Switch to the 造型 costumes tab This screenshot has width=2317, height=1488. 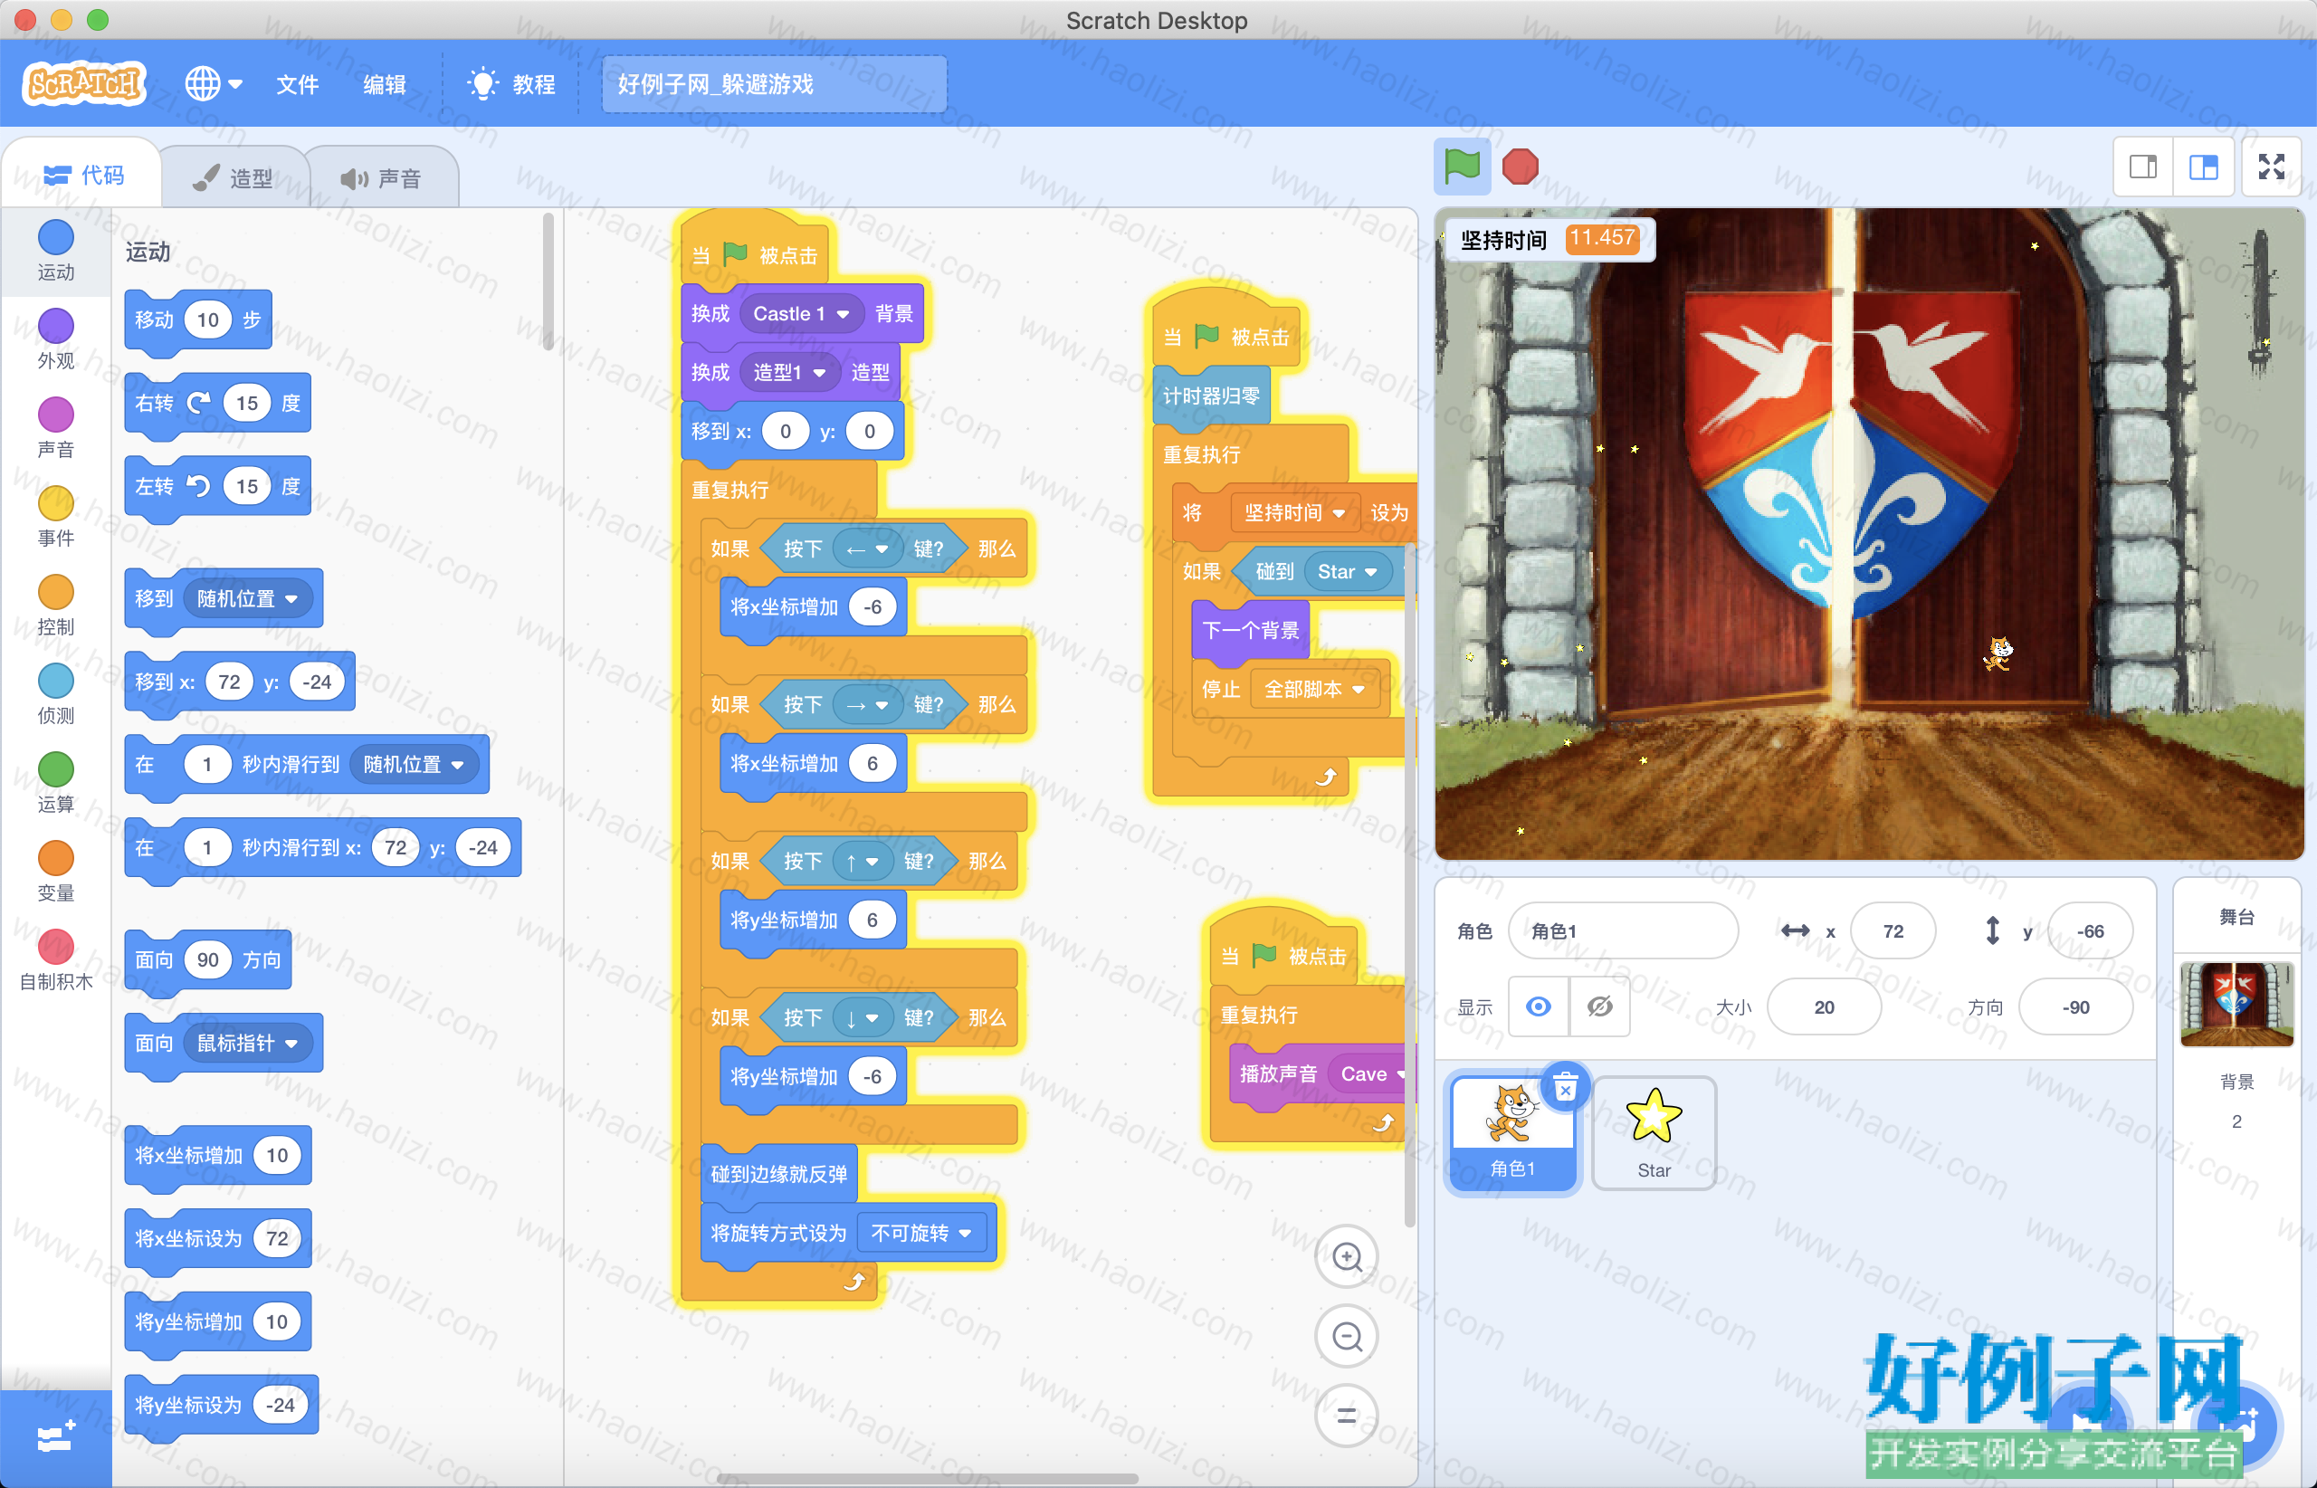pyautogui.click(x=233, y=177)
